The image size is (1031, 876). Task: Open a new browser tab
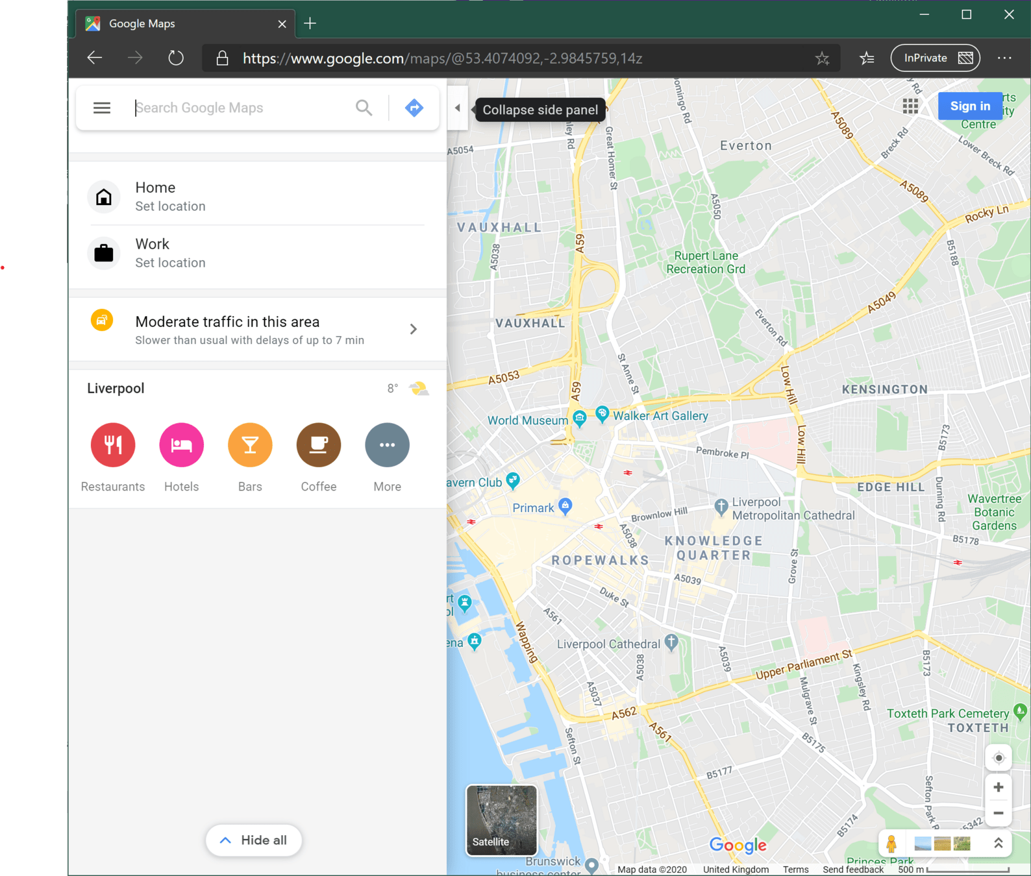click(x=310, y=23)
